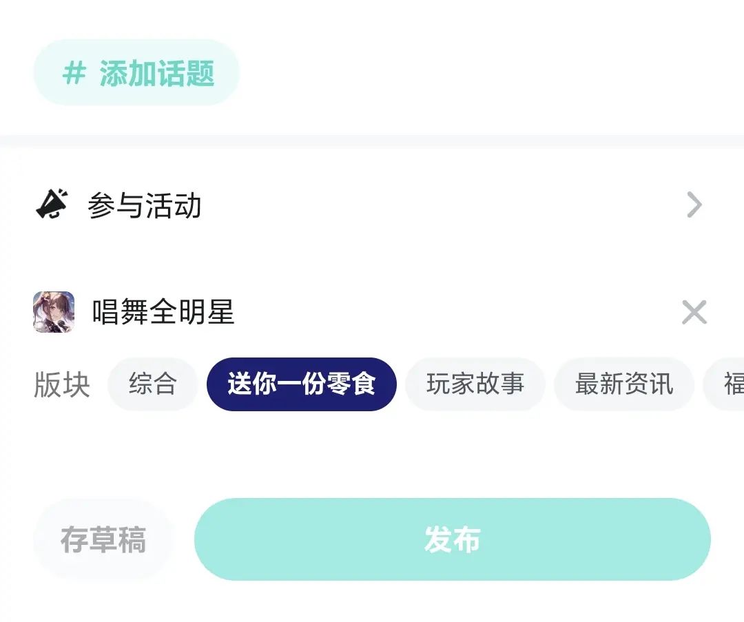Click the megaphone icon beside 参与活动
This screenshot has height=622, width=744.
52,205
